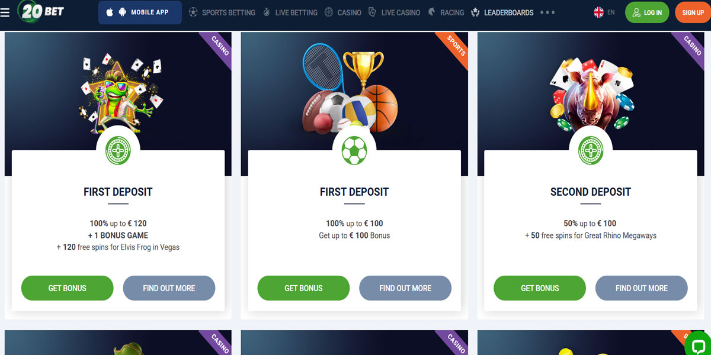Click the Mobile App button
This screenshot has height=355, width=711.
pyautogui.click(x=140, y=12)
